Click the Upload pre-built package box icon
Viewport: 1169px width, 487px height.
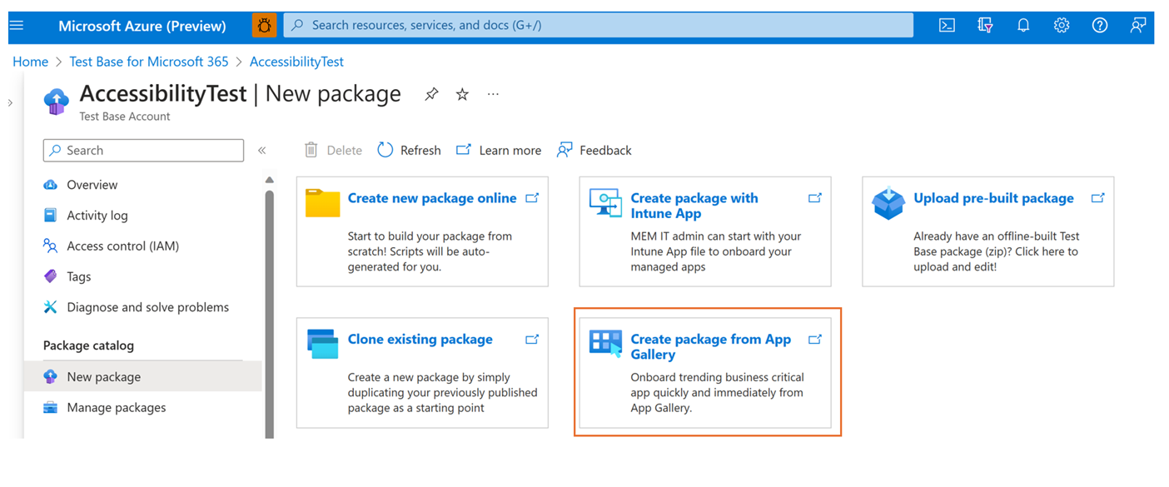click(x=888, y=203)
